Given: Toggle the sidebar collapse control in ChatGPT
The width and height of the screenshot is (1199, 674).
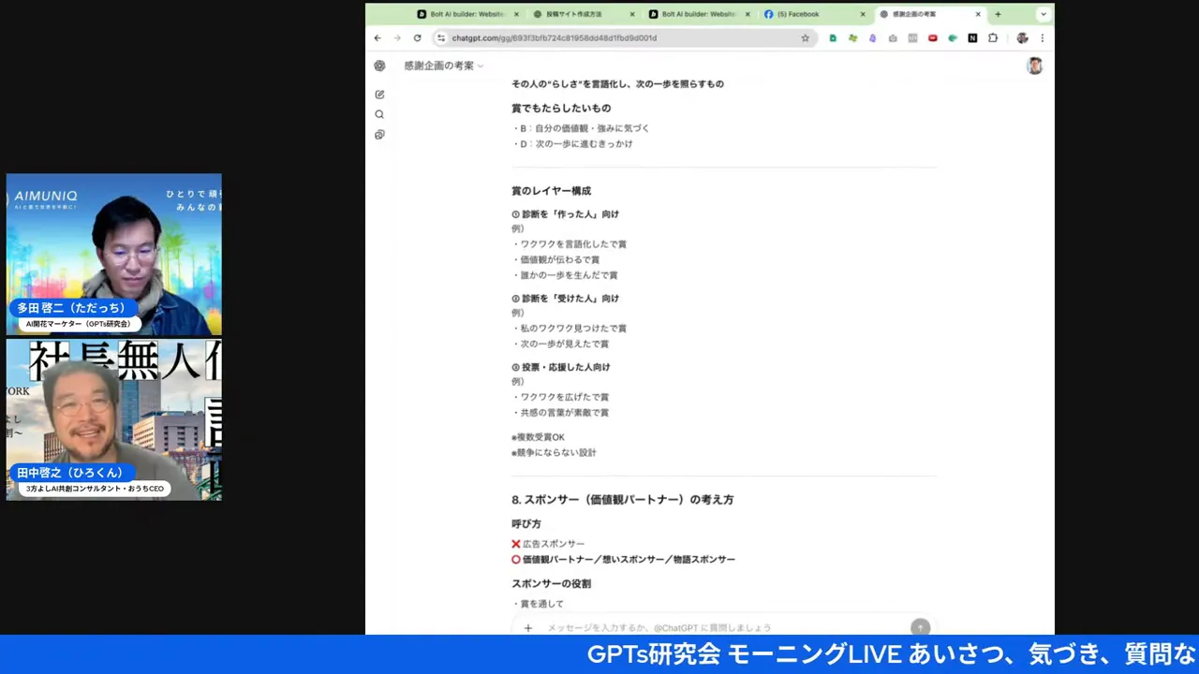Looking at the screenshot, I should (x=379, y=66).
